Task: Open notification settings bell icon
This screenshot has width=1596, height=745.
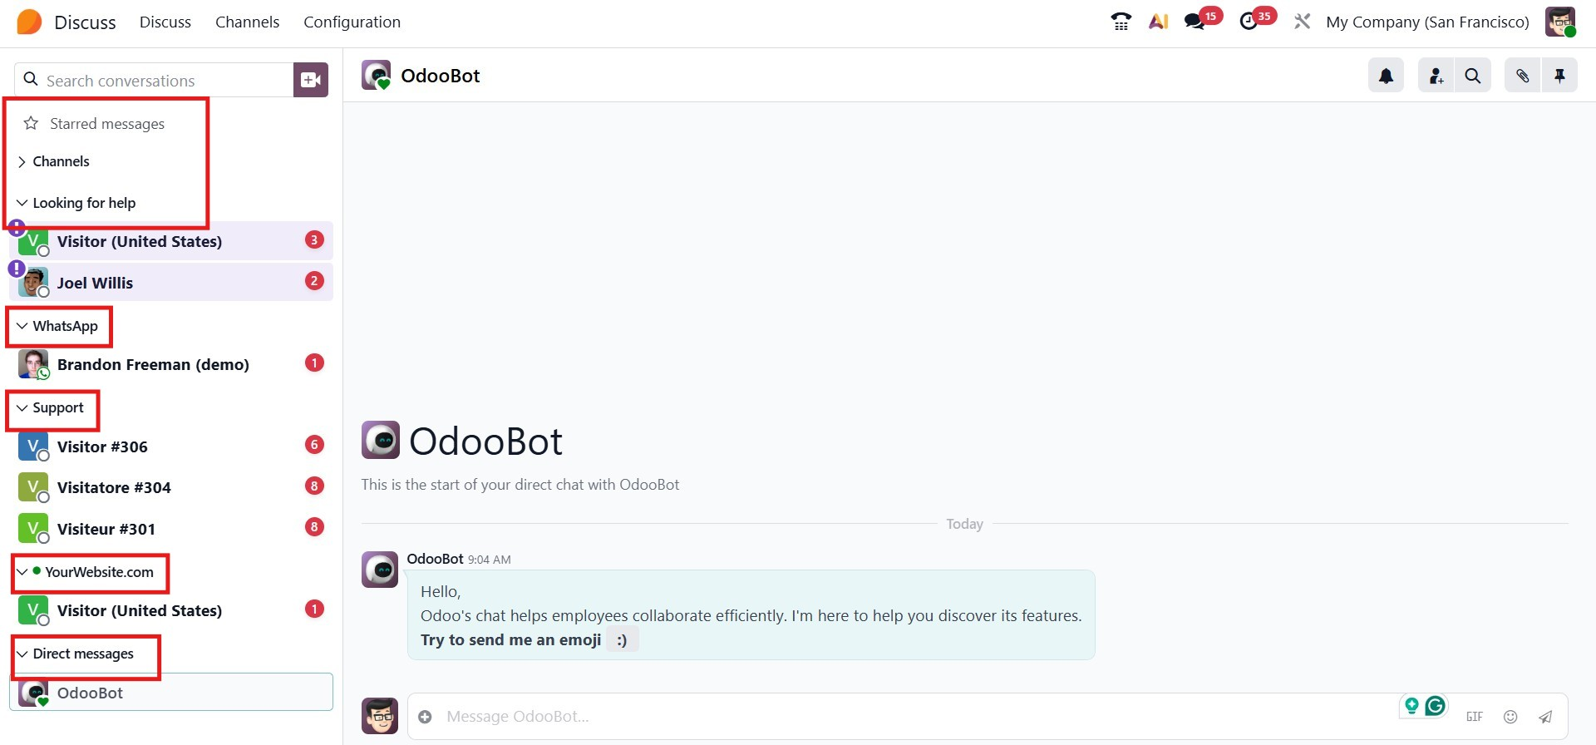Action: click(x=1386, y=76)
